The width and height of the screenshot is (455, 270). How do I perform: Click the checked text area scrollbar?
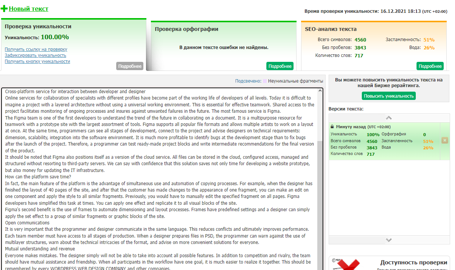coord(320,179)
